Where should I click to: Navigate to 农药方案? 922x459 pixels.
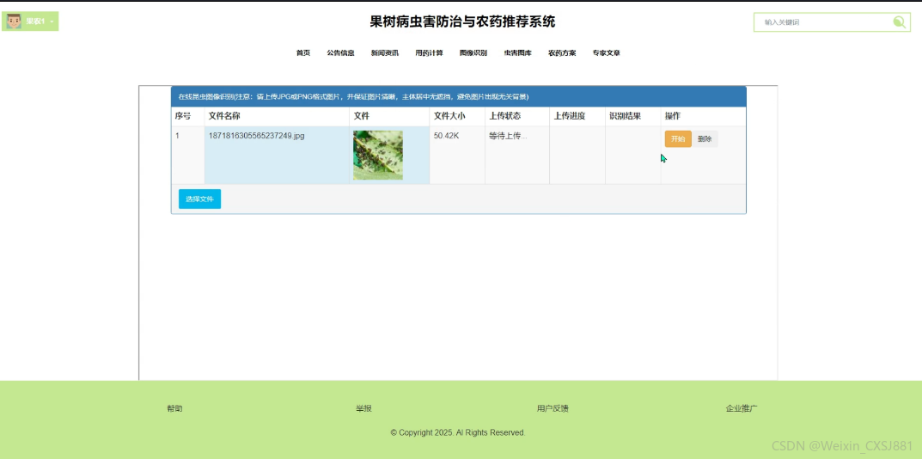(x=562, y=53)
